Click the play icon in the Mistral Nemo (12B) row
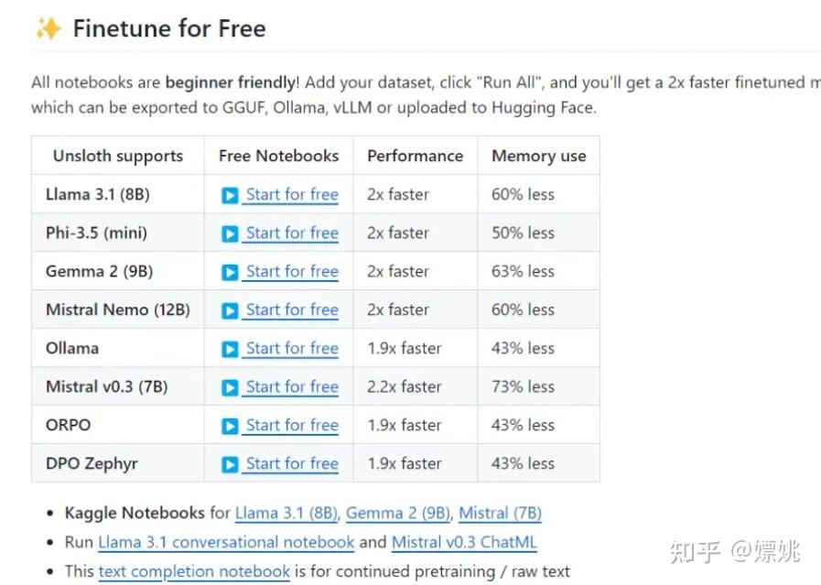Image resolution: width=821 pixels, height=585 pixels. 230,310
